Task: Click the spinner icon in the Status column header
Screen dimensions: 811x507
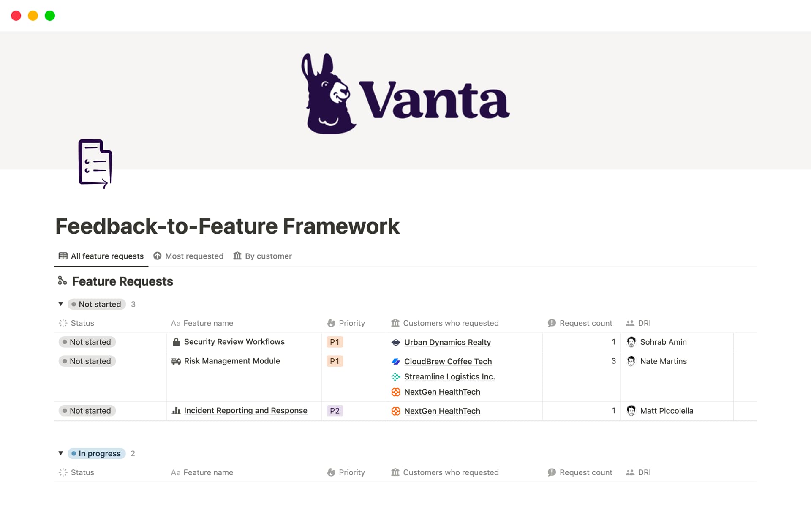Action: pos(63,323)
